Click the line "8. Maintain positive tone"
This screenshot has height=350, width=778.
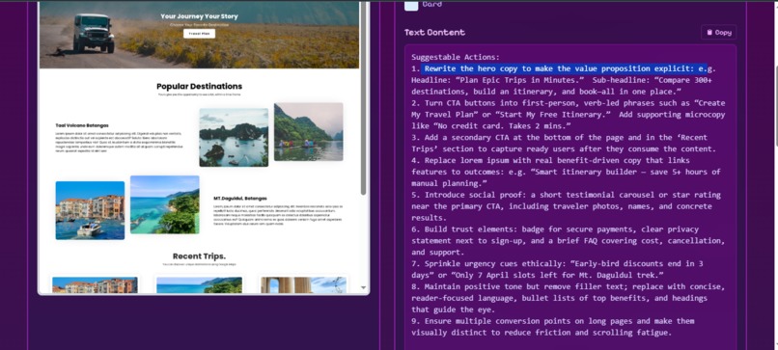coord(569,286)
